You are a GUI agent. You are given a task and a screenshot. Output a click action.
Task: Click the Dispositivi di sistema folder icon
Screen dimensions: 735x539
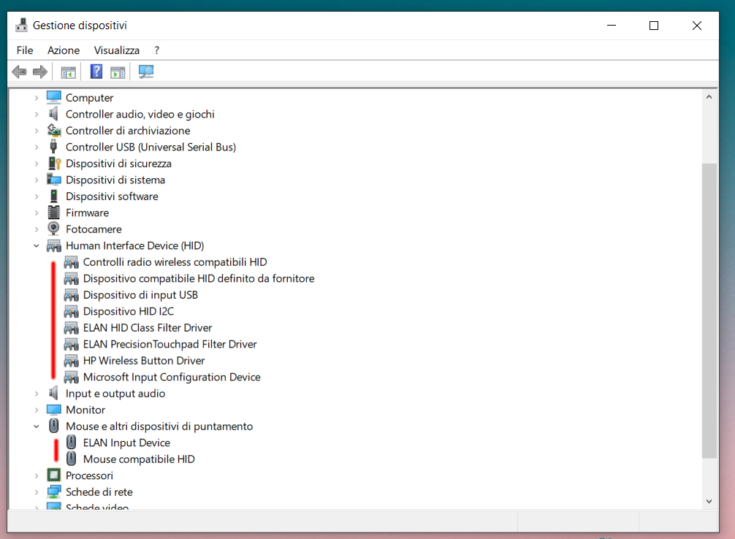[54, 180]
